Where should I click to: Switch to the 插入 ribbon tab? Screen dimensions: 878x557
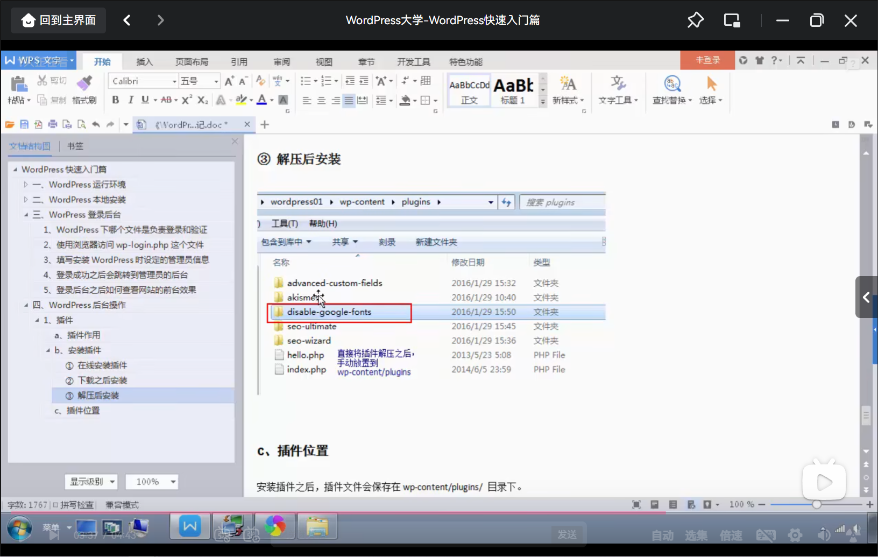pos(144,62)
